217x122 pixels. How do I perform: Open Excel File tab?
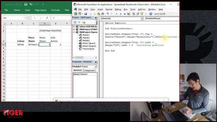(6, 10)
